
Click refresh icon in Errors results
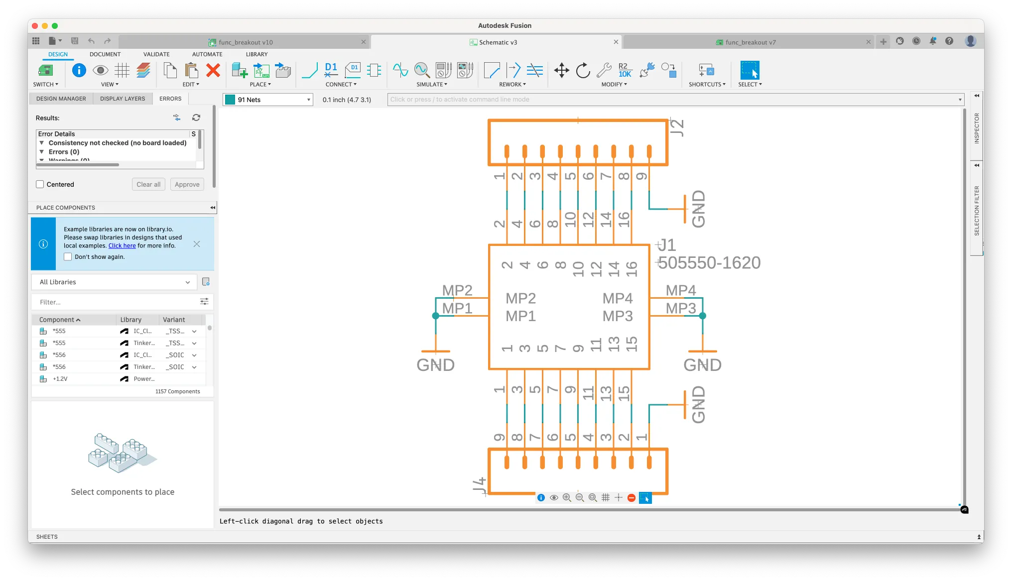[x=196, y=117]
